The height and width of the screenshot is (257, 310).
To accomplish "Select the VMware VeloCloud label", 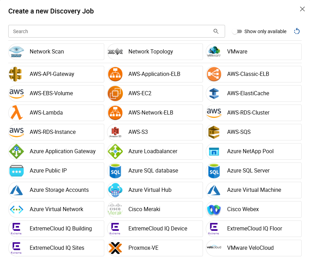I will click(x=251, y=248).
